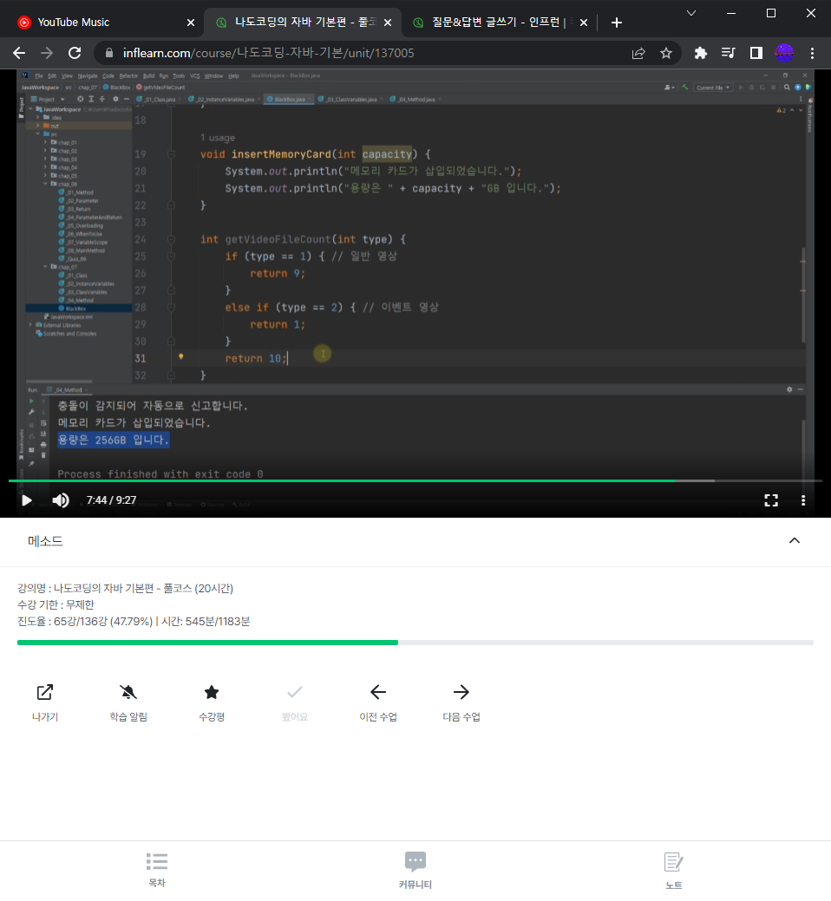Open 노트 notes tab
The height and width of the screenshot is (901, 831).
pos(673,870)
